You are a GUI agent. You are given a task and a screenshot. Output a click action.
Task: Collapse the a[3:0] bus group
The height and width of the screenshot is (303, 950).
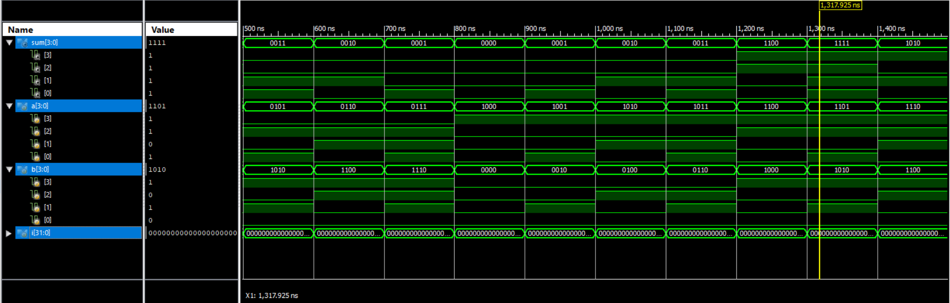(x=9, y=106)
